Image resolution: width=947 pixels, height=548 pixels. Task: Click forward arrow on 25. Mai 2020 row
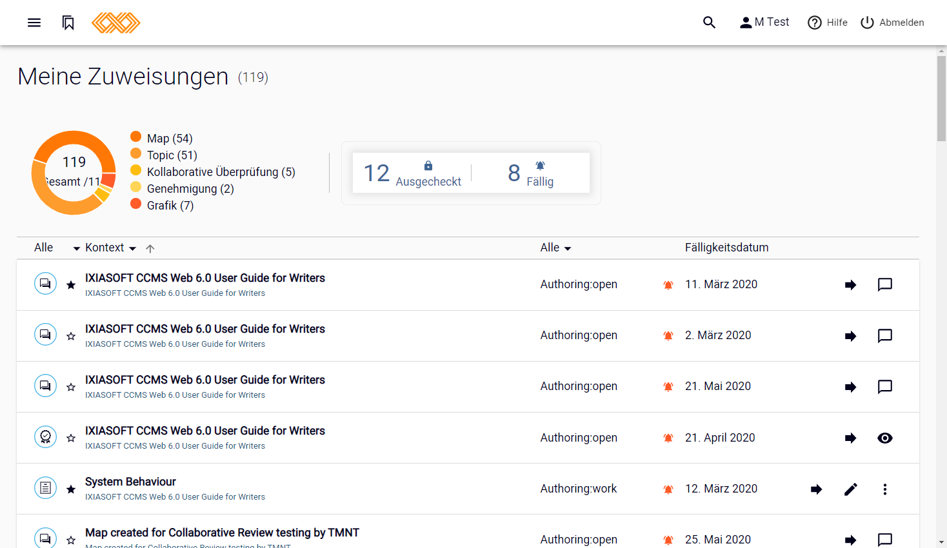[851, 540]
